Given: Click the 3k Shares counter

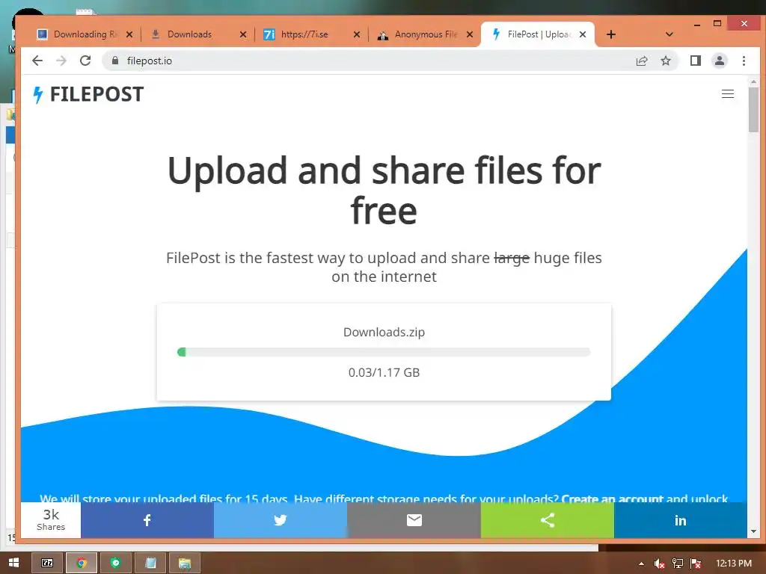Looking at the screenshot, I should pos(51,520).
